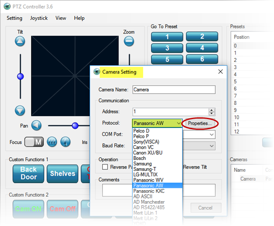
Task: Click the PTZ Controller eye logo
Action: click(x=7, y=6)
